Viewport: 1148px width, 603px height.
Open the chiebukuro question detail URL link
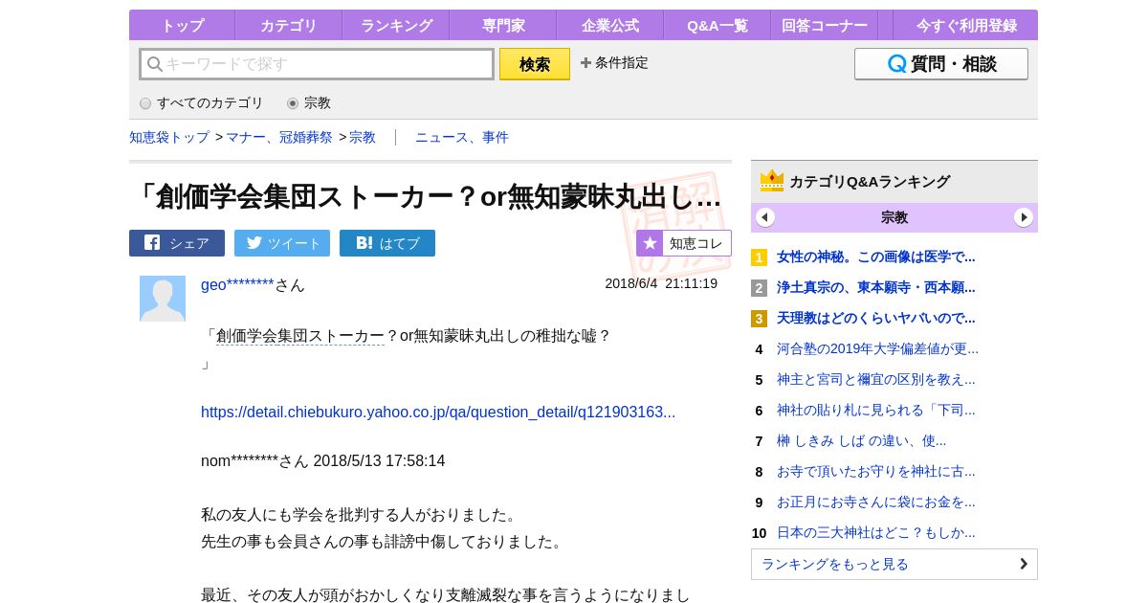438,413
